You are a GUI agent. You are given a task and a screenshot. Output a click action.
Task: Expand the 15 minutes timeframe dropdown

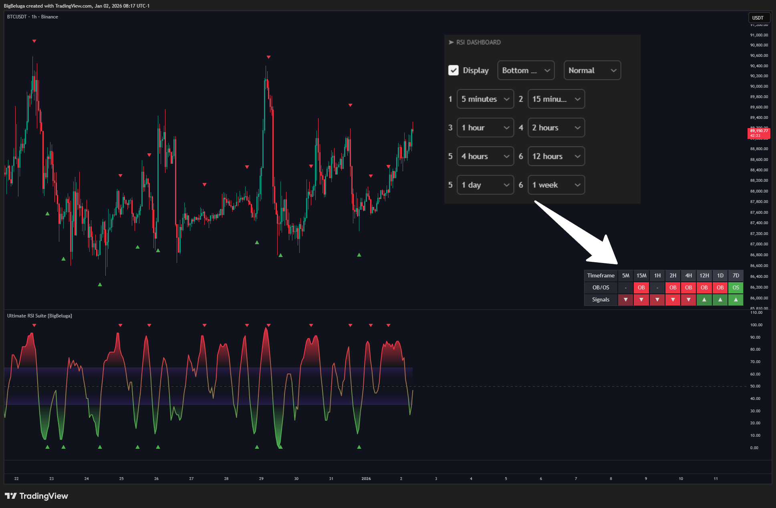point(556,99)
